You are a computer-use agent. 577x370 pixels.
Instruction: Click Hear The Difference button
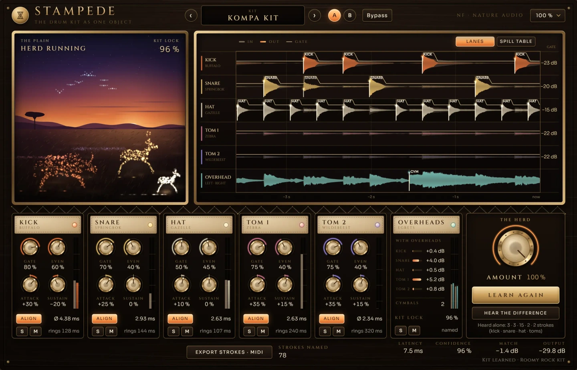(516, 313)
